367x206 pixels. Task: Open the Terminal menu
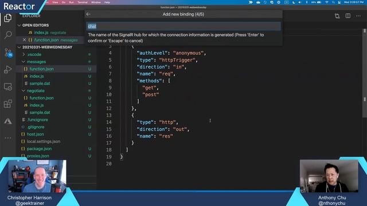[x=83, y=2]
